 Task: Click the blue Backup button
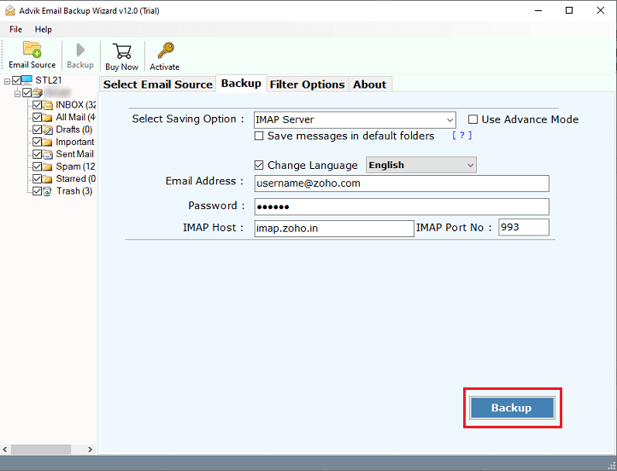pyautogui.click(x=511, y=408)
